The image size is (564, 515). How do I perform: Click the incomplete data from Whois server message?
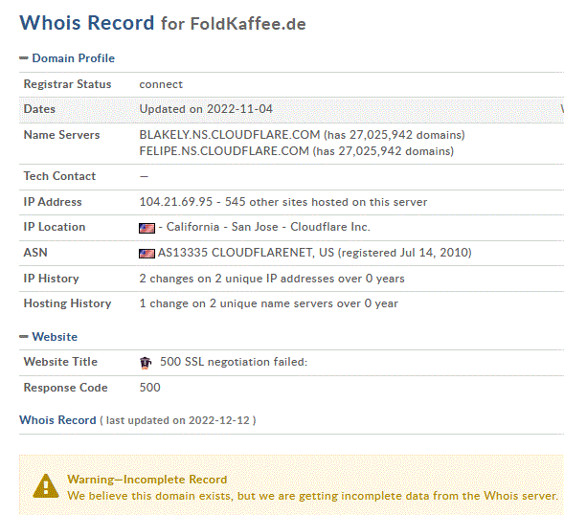coord(312,496)
